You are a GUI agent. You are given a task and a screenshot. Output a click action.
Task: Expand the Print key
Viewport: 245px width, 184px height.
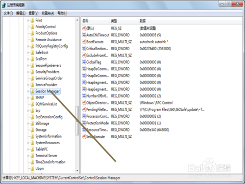28,21
